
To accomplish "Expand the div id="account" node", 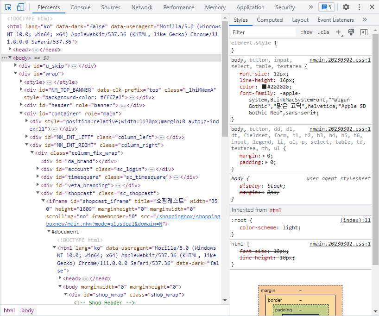I will [38, 168].
